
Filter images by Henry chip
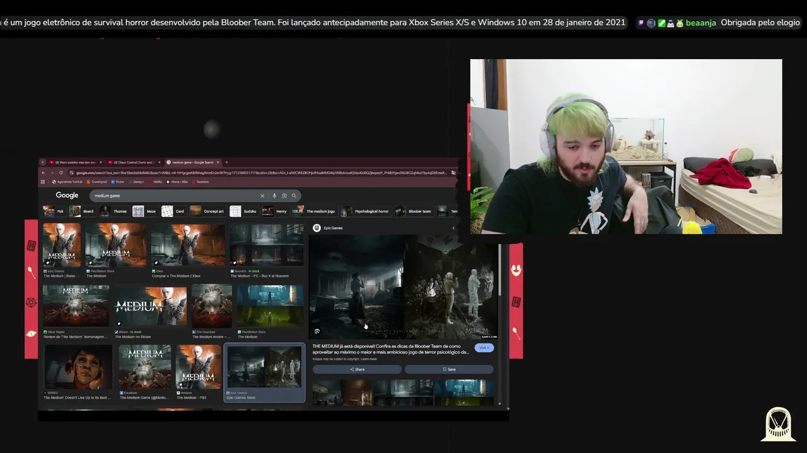coord(276,211)
